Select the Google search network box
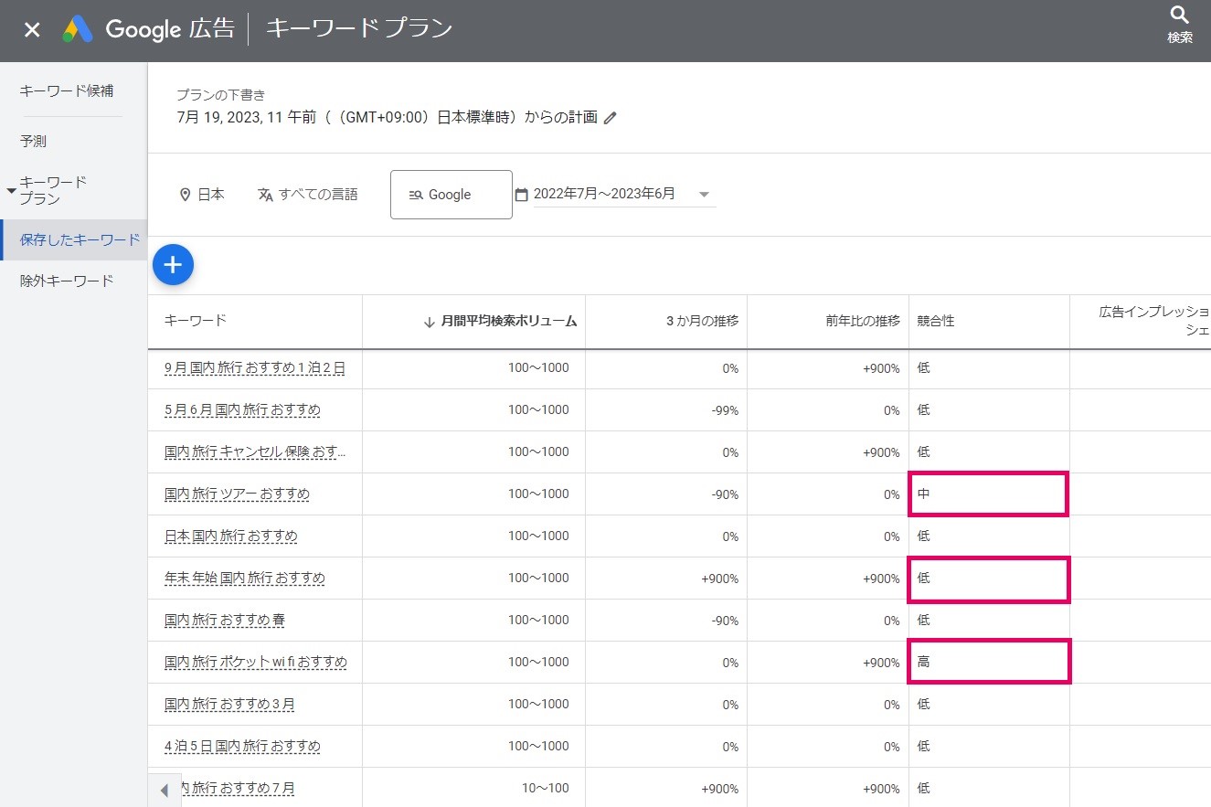The image size is (1211, 807). pos(451,195)
